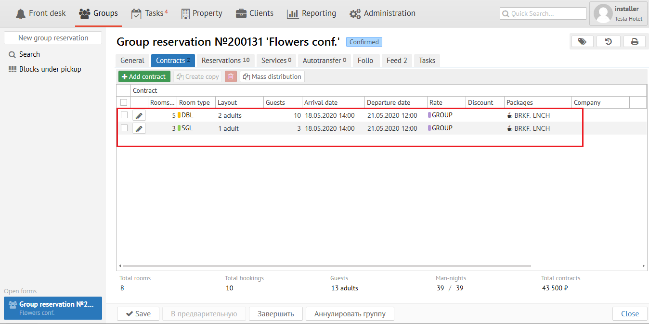Switch to the Folio tab
Image resolution: width=649 pixels, height=324 pixels.
click(365, 61)
